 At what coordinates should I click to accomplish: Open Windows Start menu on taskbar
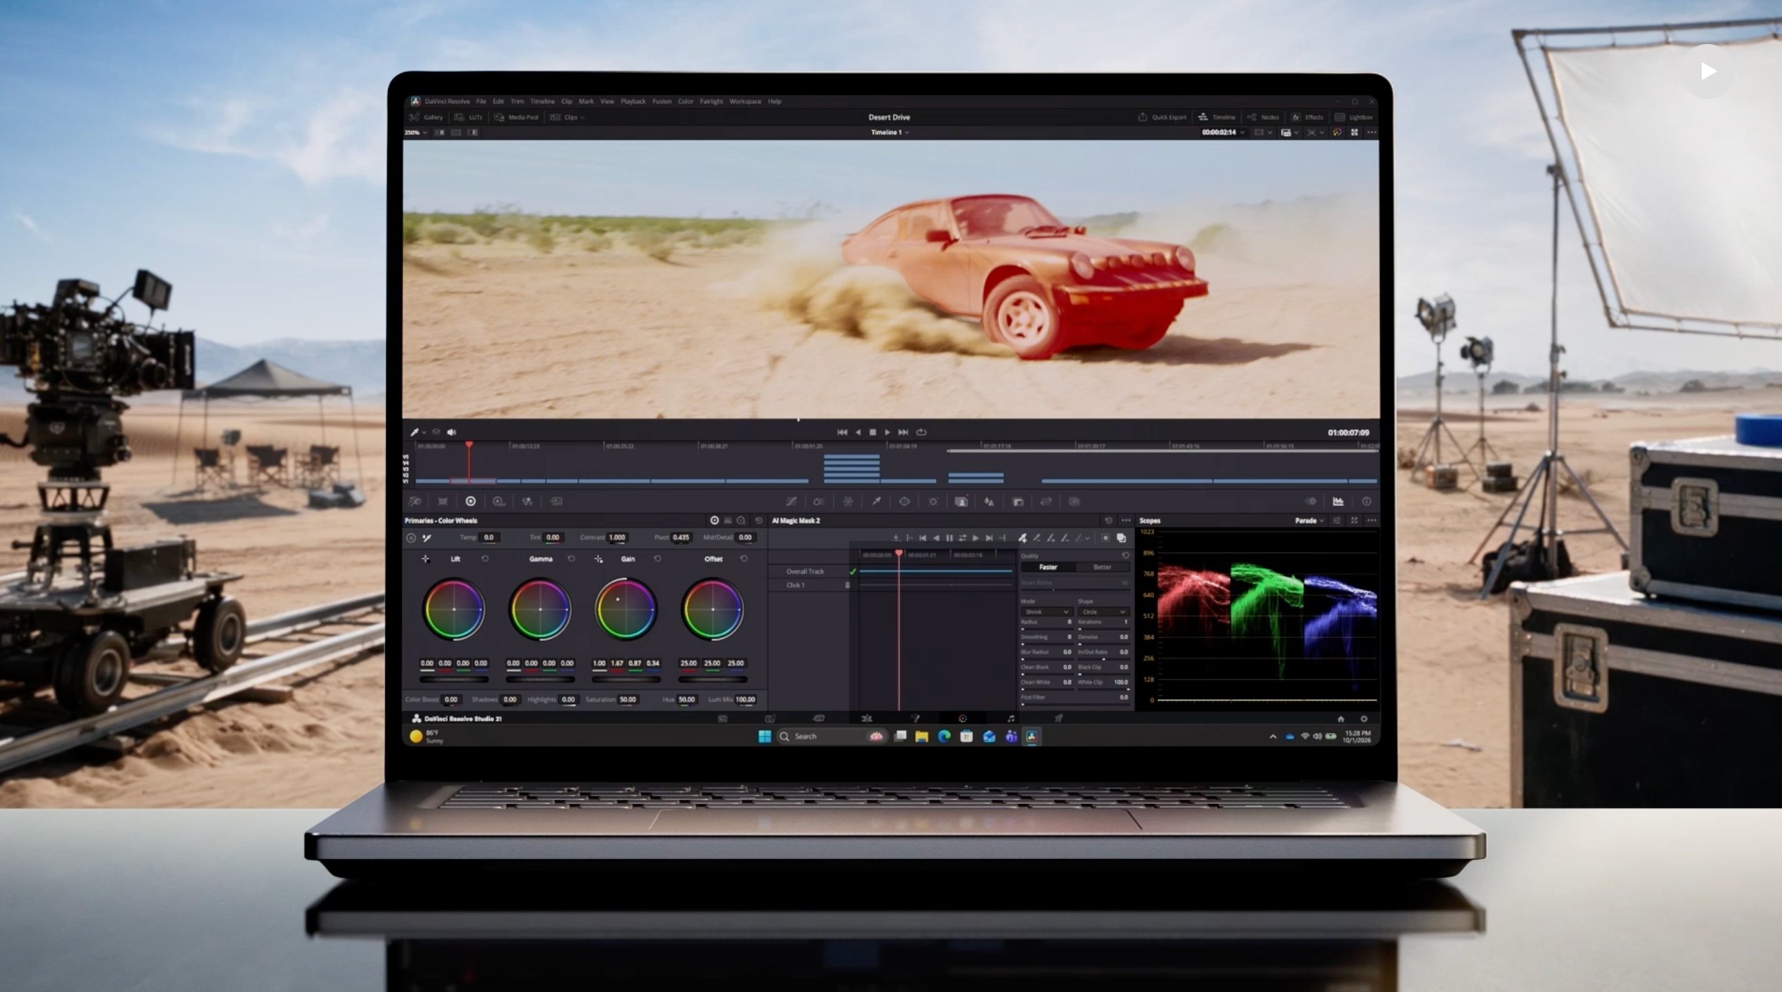(x=764, y=736)
